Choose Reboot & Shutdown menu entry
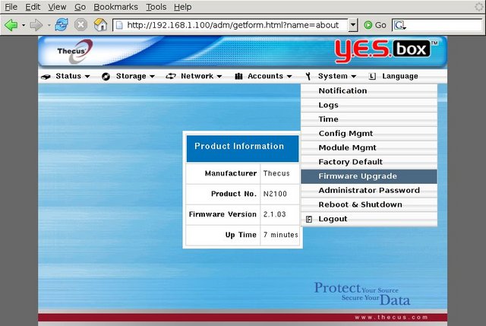The width and height of the screenshot is (486, 326). (369, 205)
